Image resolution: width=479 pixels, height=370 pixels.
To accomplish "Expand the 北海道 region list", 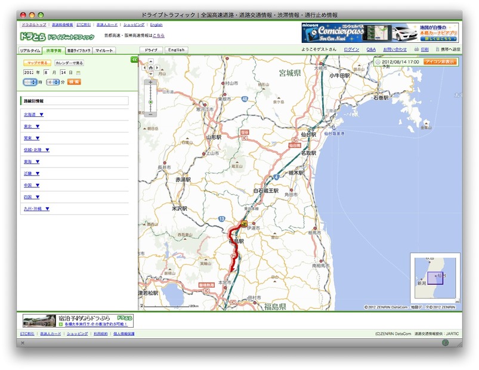I will pyautogui.click(x=33, y=115).
